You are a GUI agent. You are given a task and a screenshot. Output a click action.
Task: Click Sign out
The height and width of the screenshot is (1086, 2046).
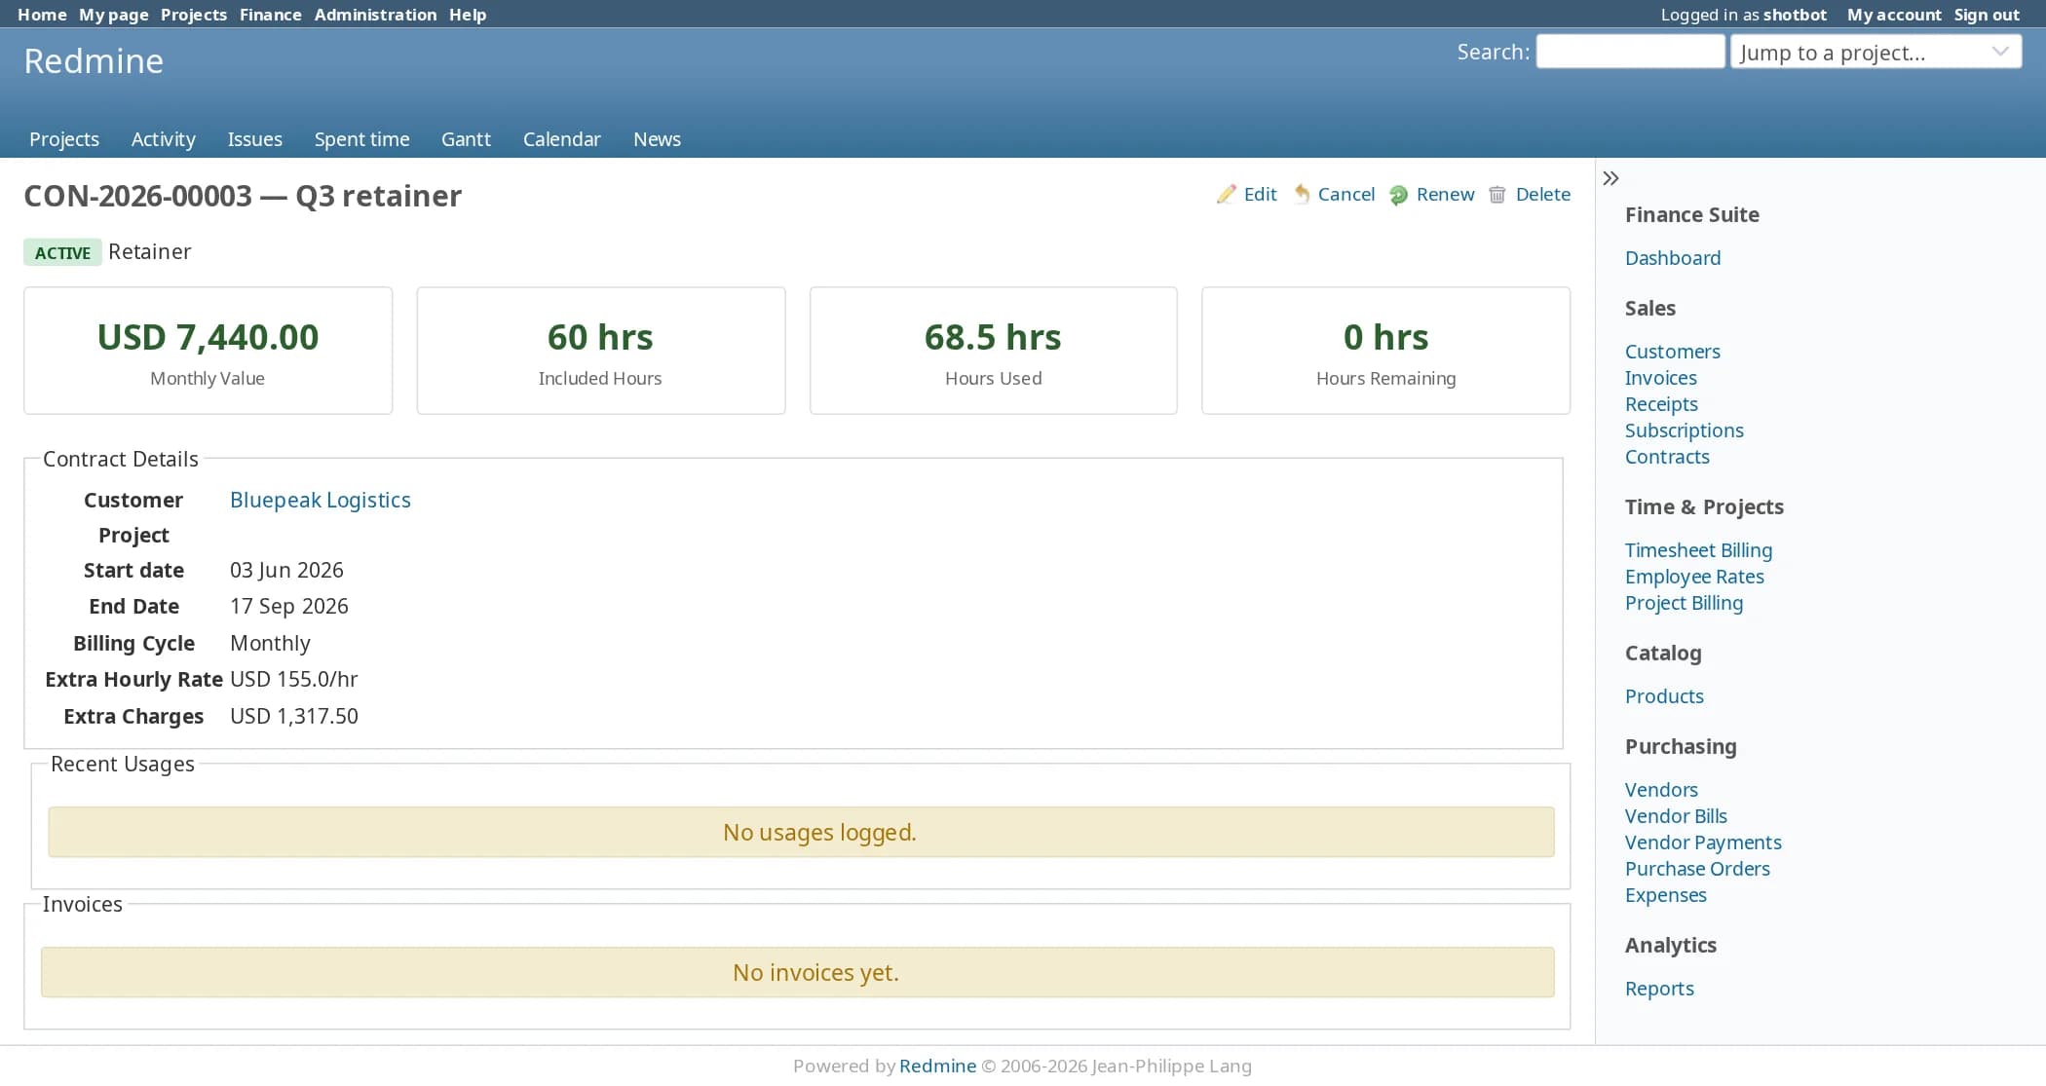click(1987, 15)
